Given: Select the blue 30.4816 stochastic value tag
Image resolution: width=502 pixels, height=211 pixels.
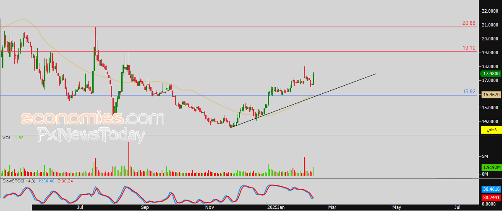Looking at the screenshot, I should pyautogui.click(x=491, y=190).
